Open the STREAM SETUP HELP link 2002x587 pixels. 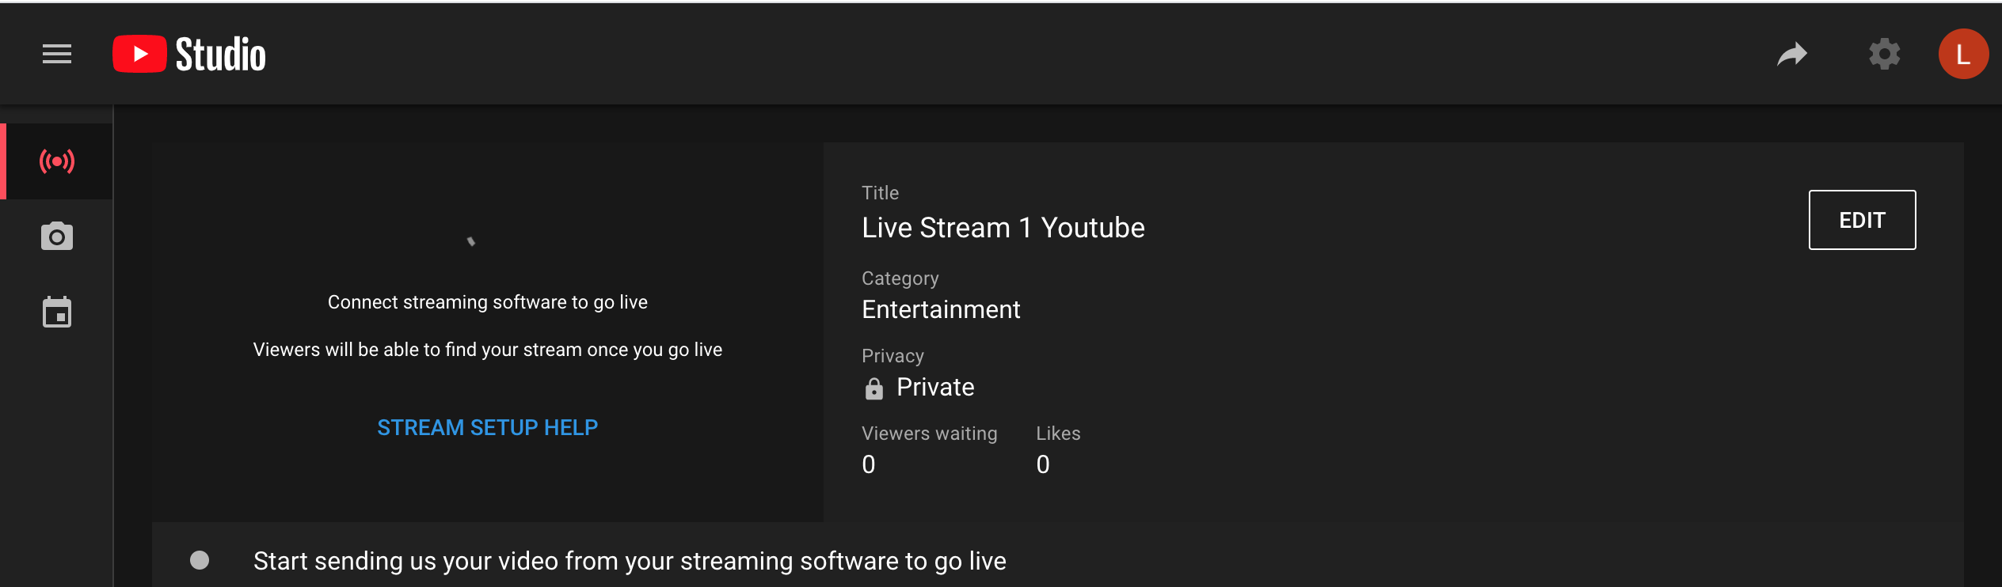coord(487,428)
